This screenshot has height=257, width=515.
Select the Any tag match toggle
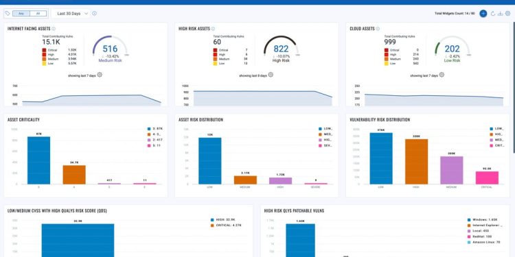coord(21,14)
